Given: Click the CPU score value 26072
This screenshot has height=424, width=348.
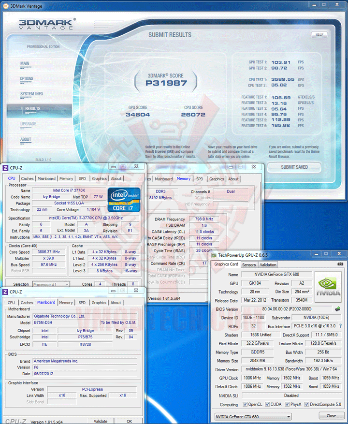Looking at the screenshot, I should point(193,115).
